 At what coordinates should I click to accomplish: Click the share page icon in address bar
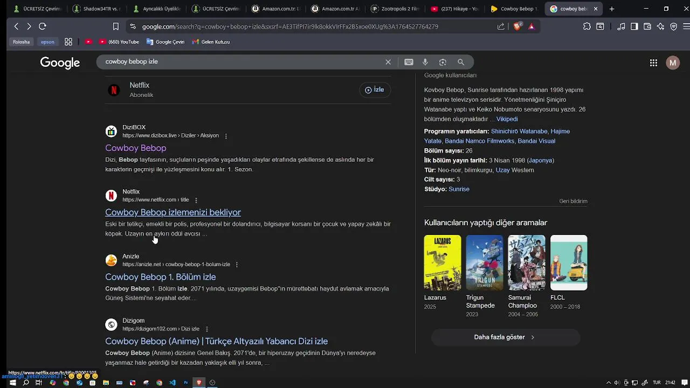coord(501,26)
